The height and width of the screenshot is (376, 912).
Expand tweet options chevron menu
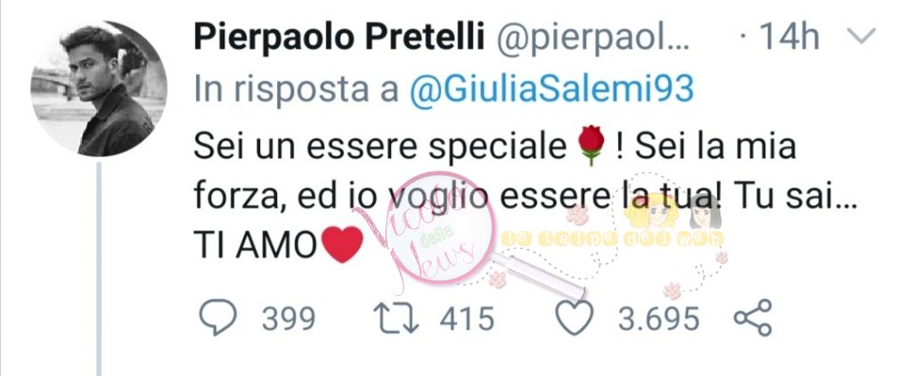[860, 36]
